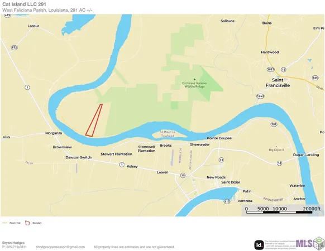Click the black id. logo at the bottom right

click(x=259, y=245)
